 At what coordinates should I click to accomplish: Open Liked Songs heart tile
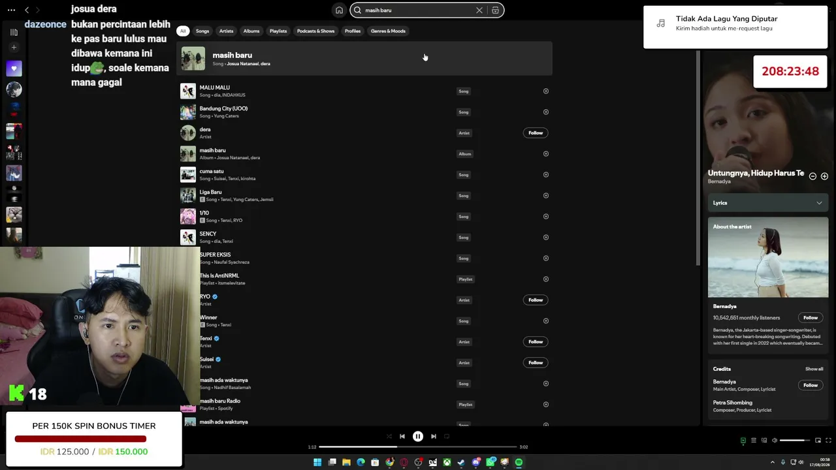[x=14, y=69]
